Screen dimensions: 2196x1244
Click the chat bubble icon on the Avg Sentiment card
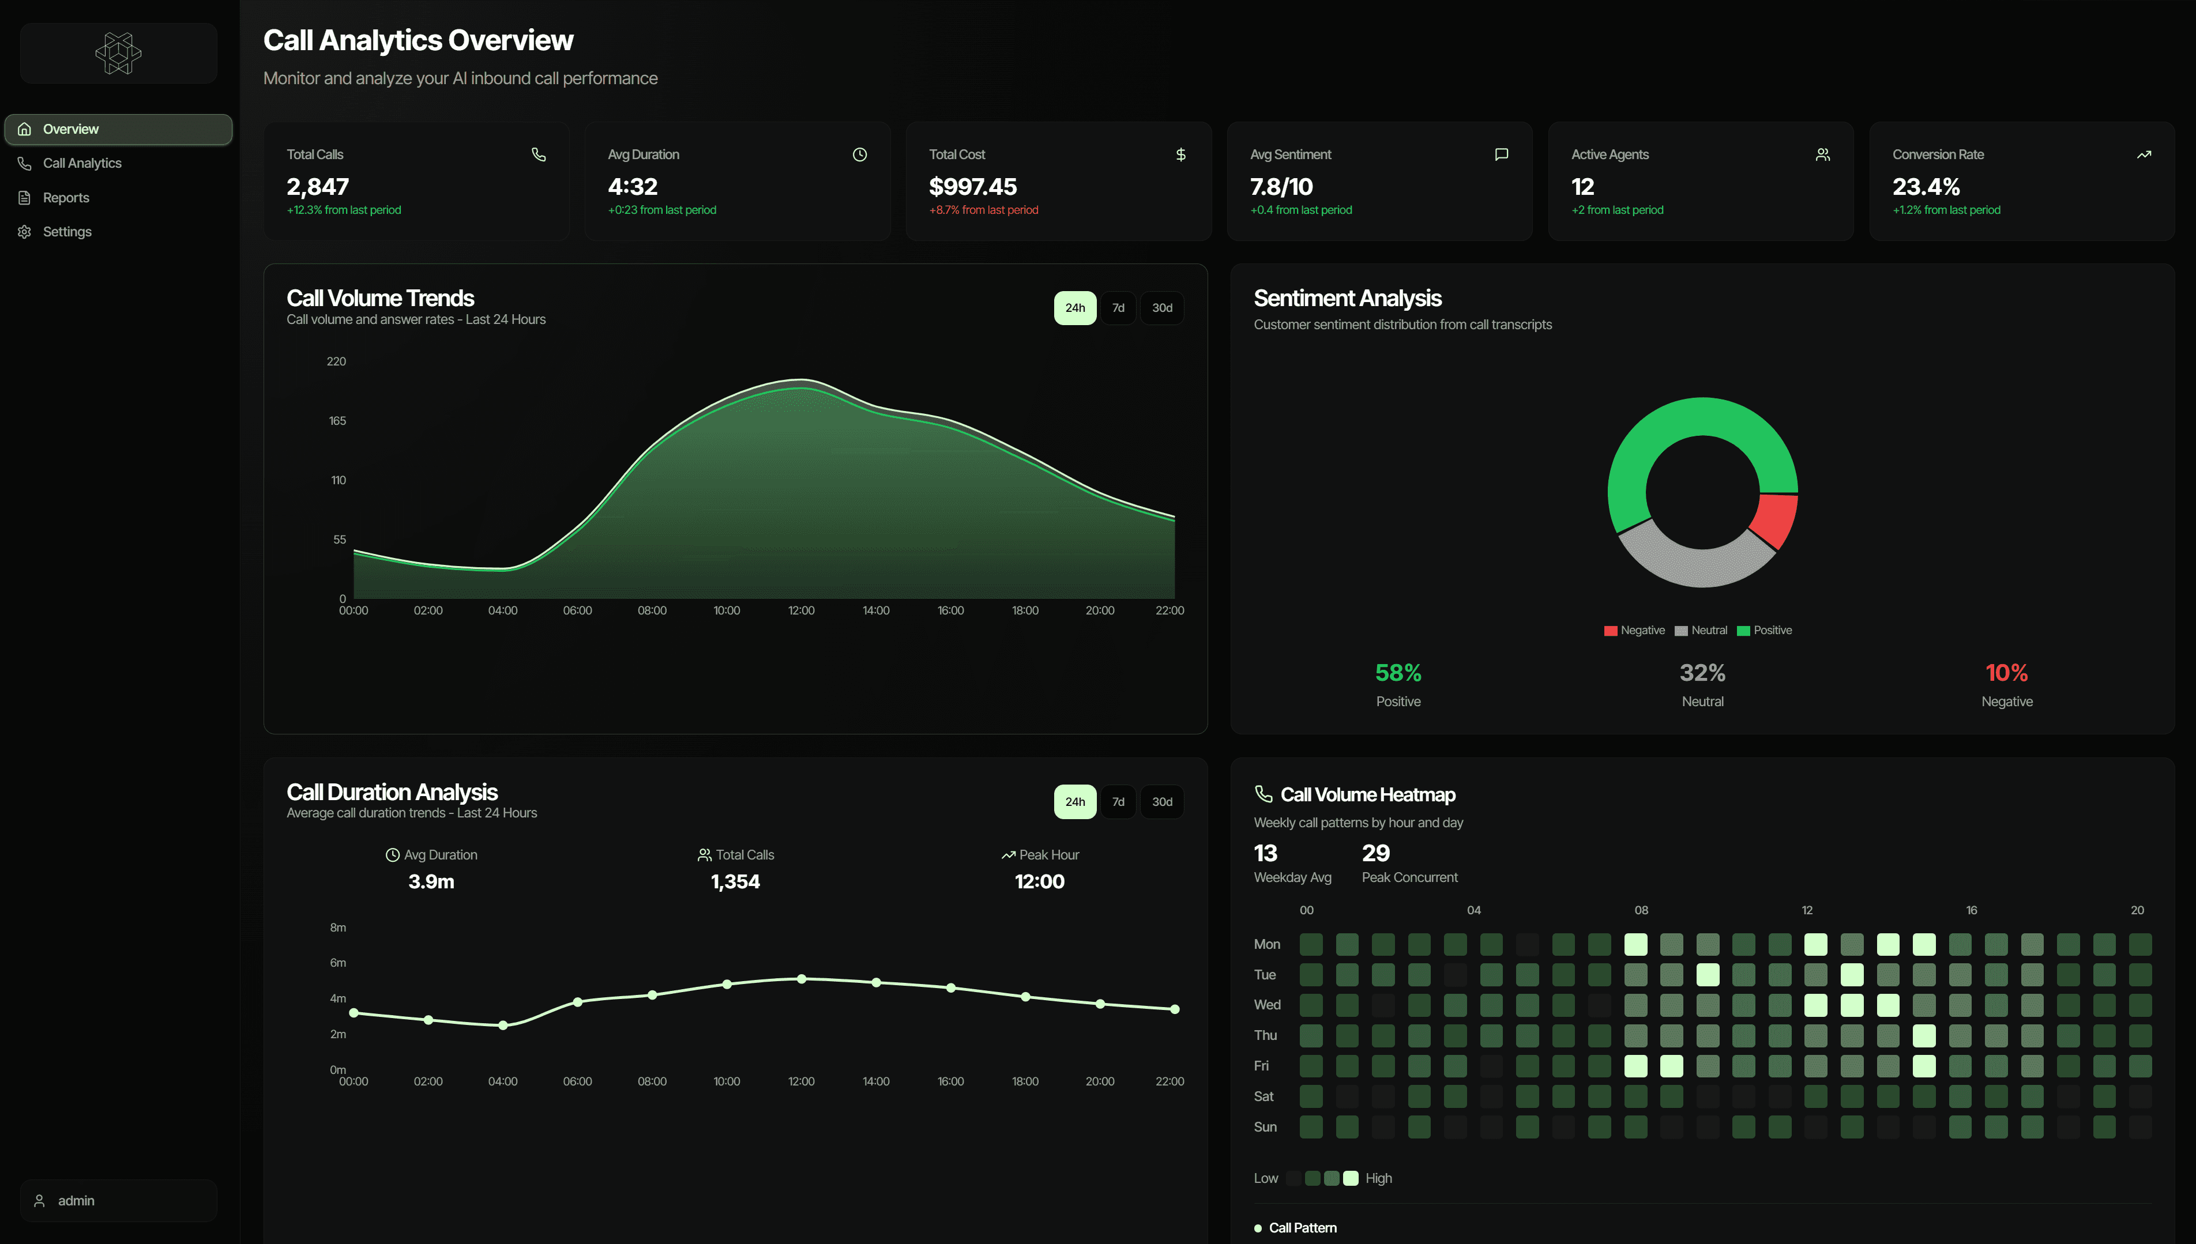[x=1501, y=154]
